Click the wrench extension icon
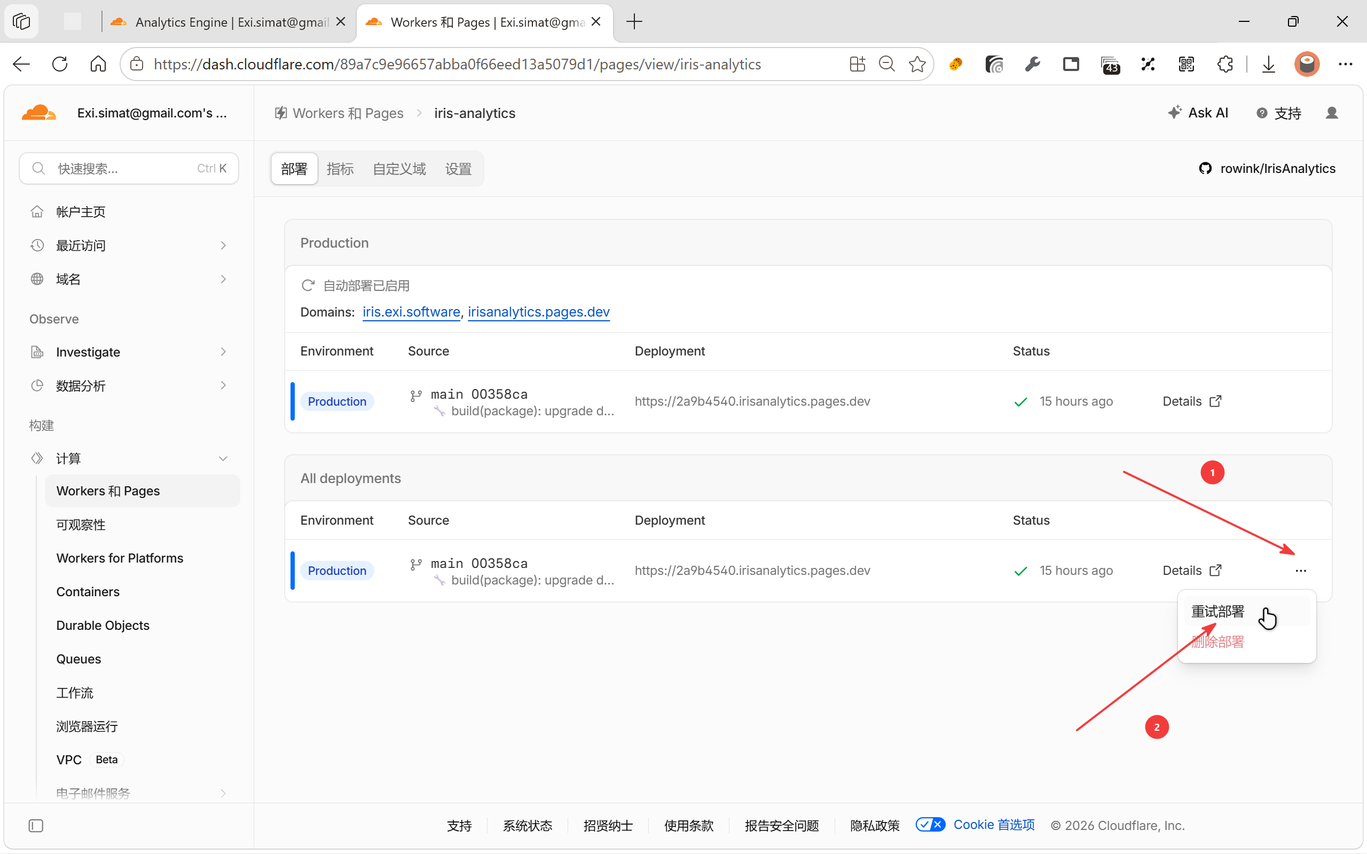The width and height of the screenshot is (1367, 854). coord(1033,65)
